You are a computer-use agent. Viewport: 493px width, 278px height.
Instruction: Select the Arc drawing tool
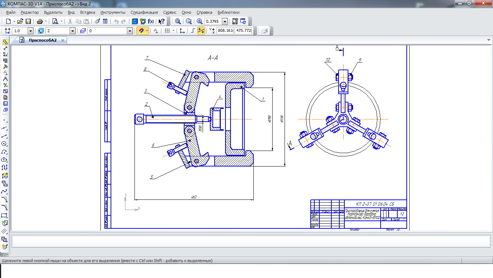(x=4, y=152)
